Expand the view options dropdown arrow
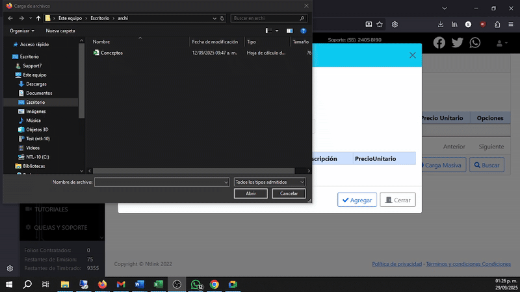 (277, 30)
